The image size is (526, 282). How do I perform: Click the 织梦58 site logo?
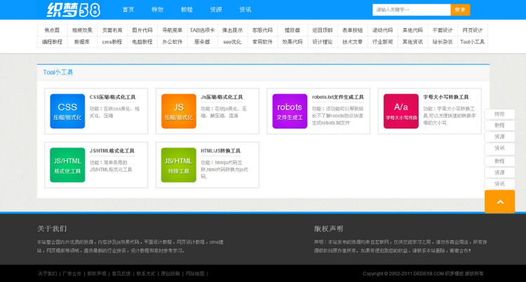74,10
